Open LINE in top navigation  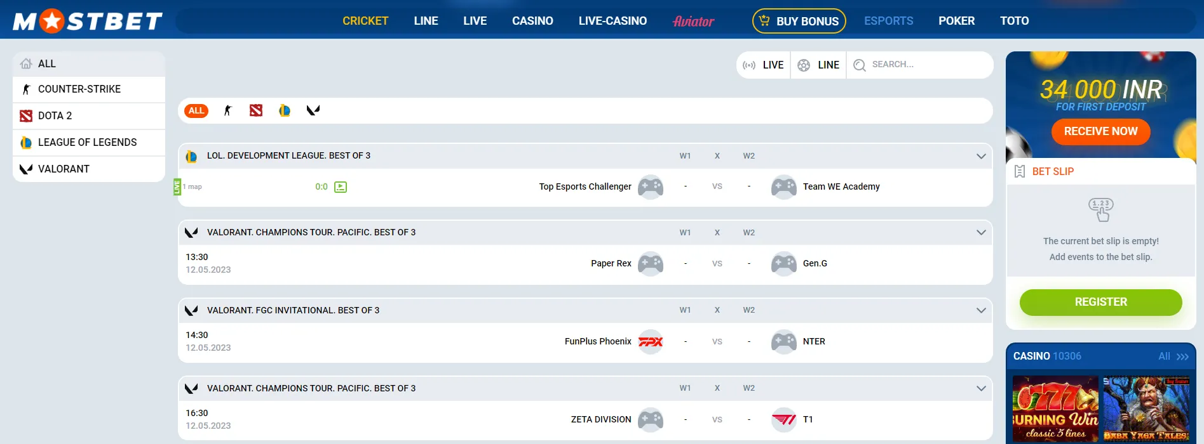(x=426, y=21)
